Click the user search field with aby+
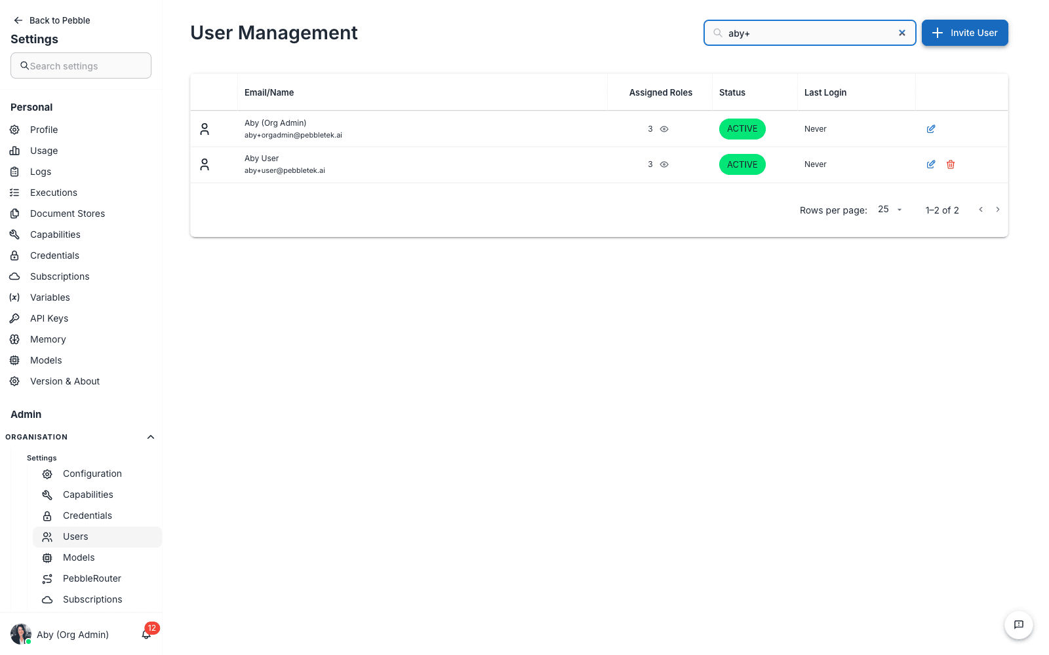Screen dimensions: 1049x655 pyautogui.click(x=810, y=33)
